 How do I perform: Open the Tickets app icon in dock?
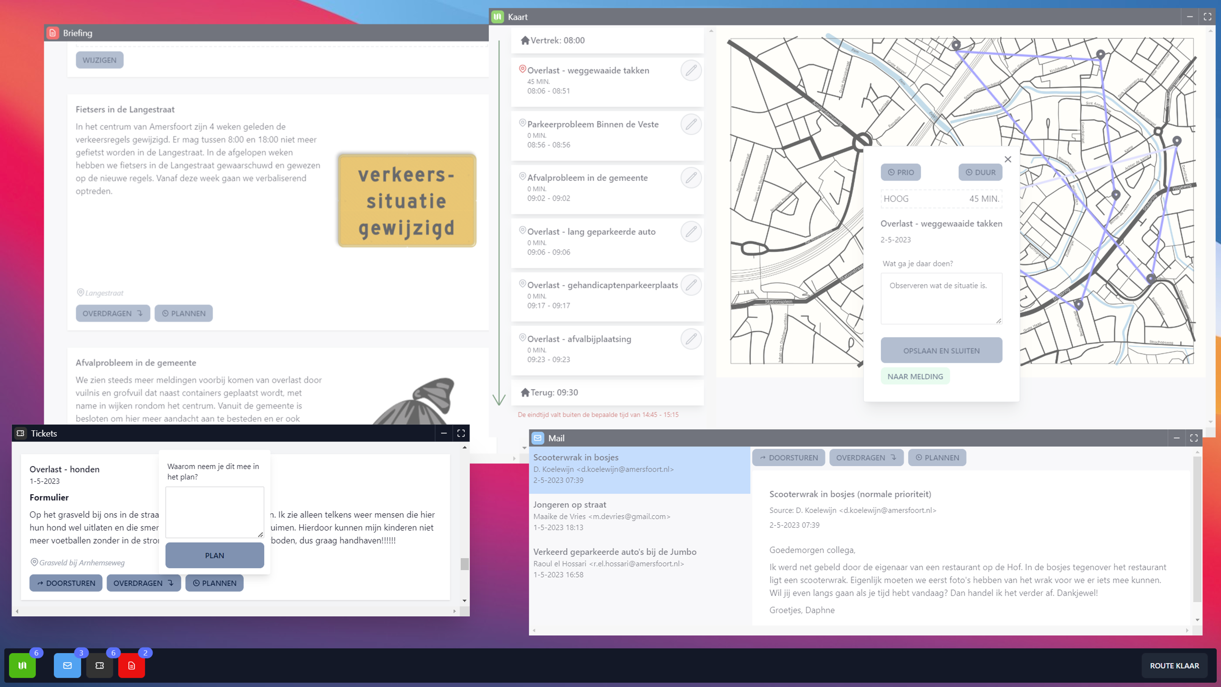pyautogui.click(x=100, y=665)
